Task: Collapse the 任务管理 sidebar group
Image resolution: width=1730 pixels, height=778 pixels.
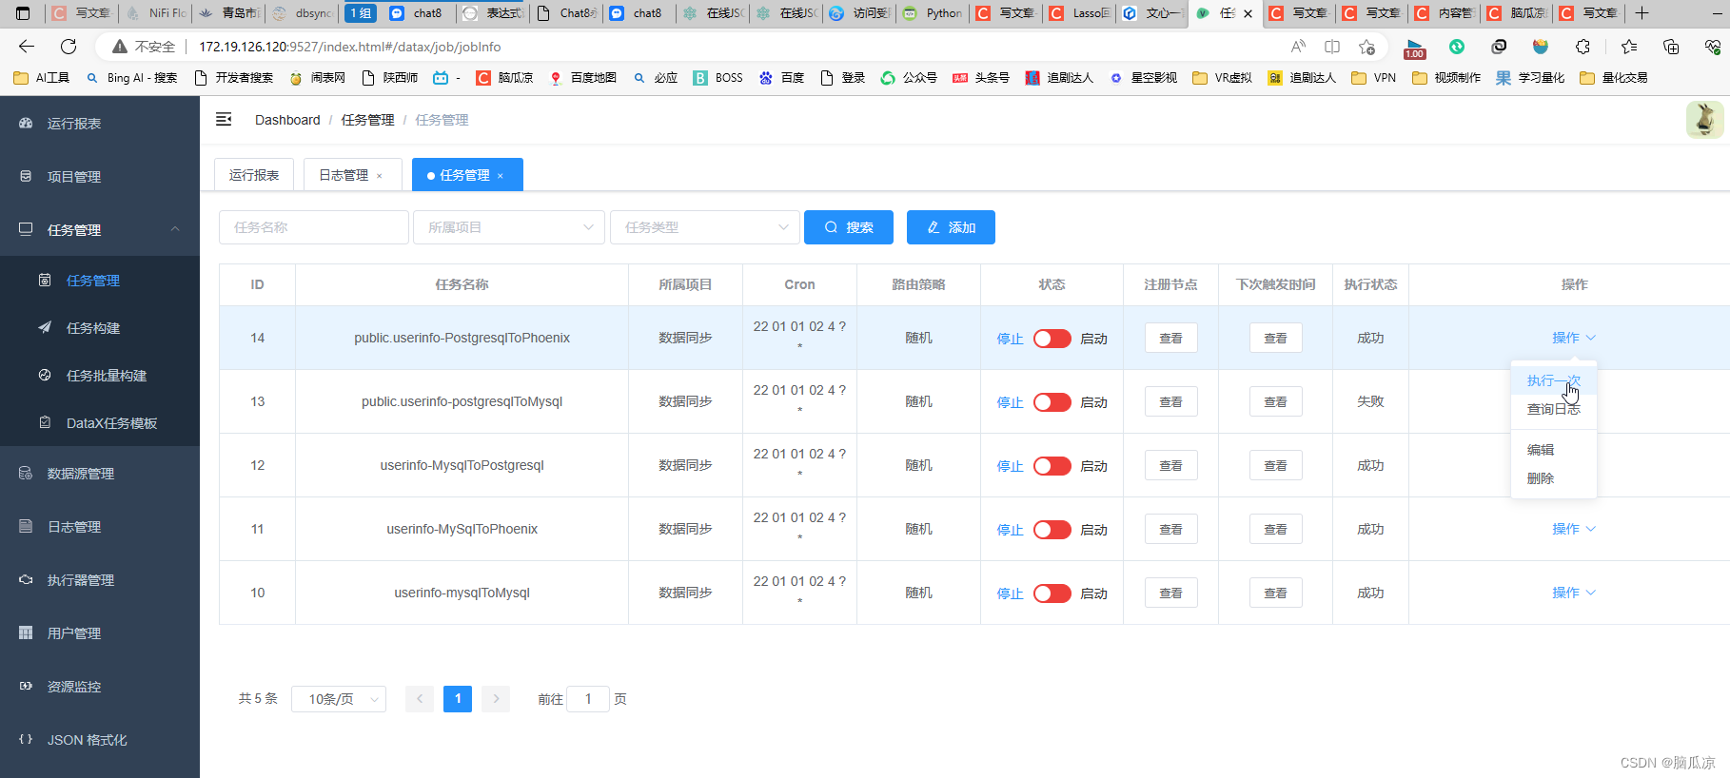Action: [x=175, y=229]
